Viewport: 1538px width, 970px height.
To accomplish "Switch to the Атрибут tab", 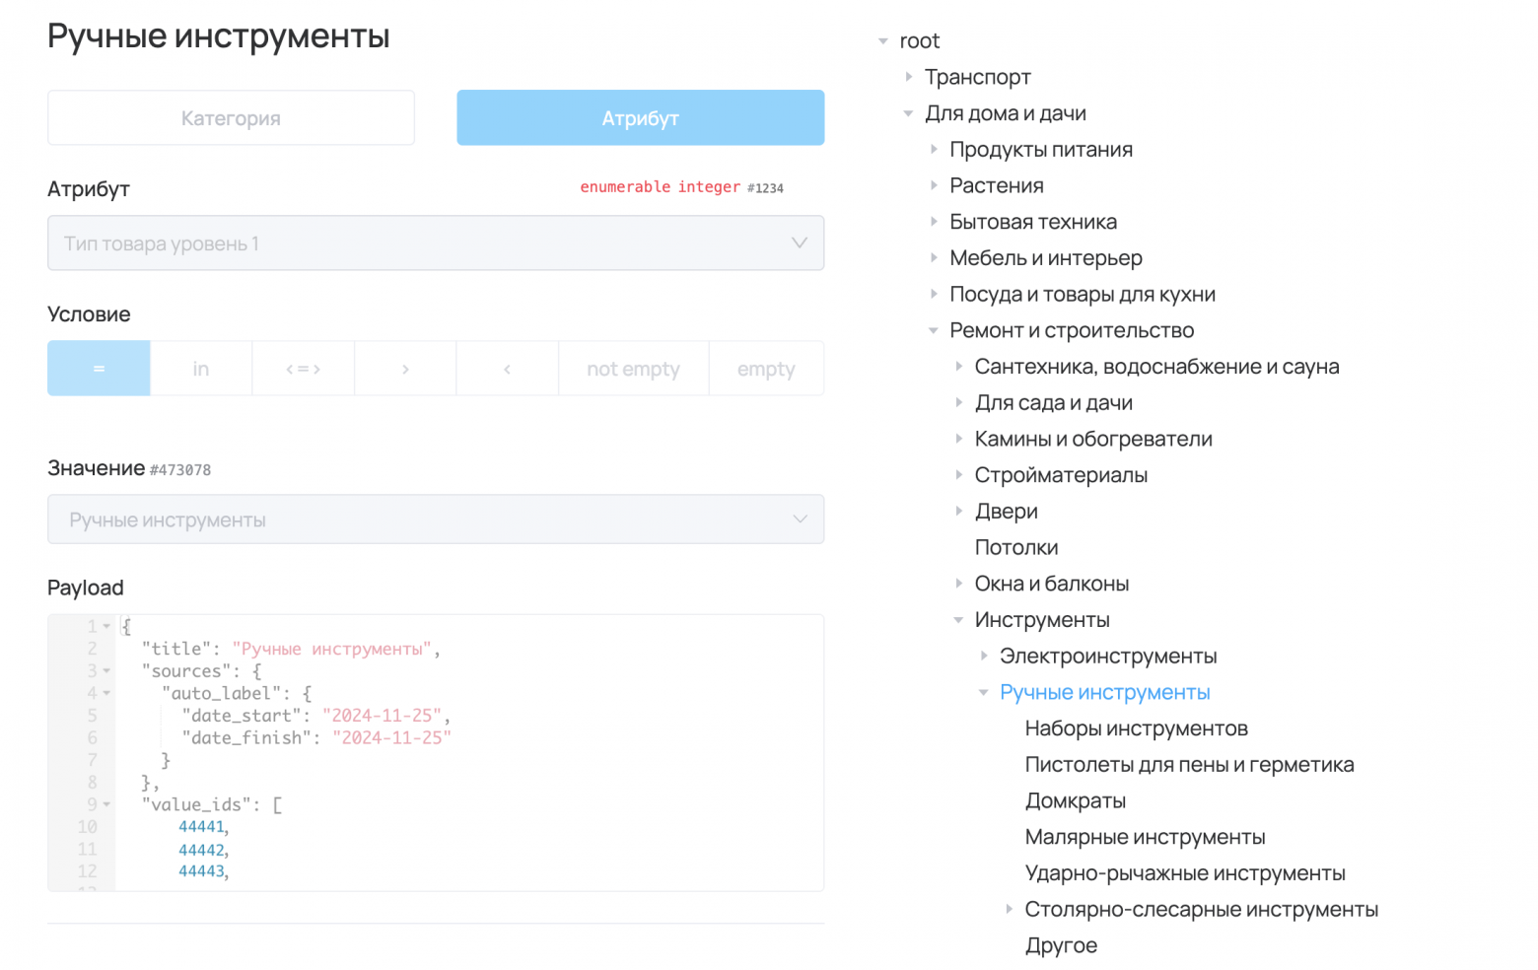I will click(x=640, y=117).
